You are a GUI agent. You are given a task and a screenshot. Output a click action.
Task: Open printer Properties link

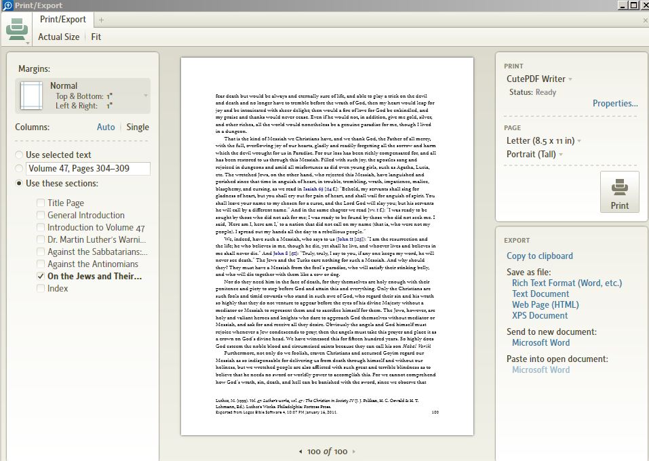click(x=615, y=104)
